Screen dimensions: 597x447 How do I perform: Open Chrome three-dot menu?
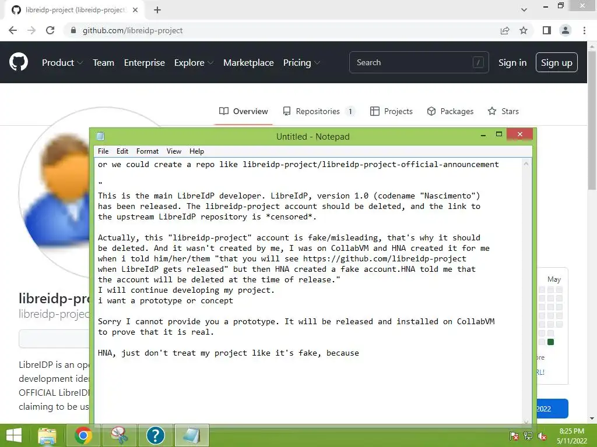tap(584, 30)
